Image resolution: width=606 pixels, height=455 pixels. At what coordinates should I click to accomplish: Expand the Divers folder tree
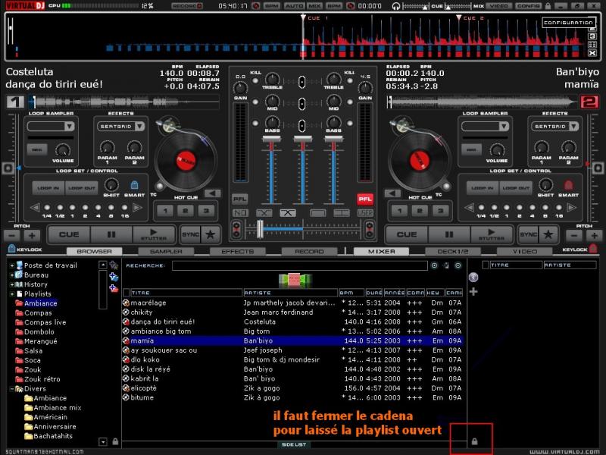click(11, 389)
